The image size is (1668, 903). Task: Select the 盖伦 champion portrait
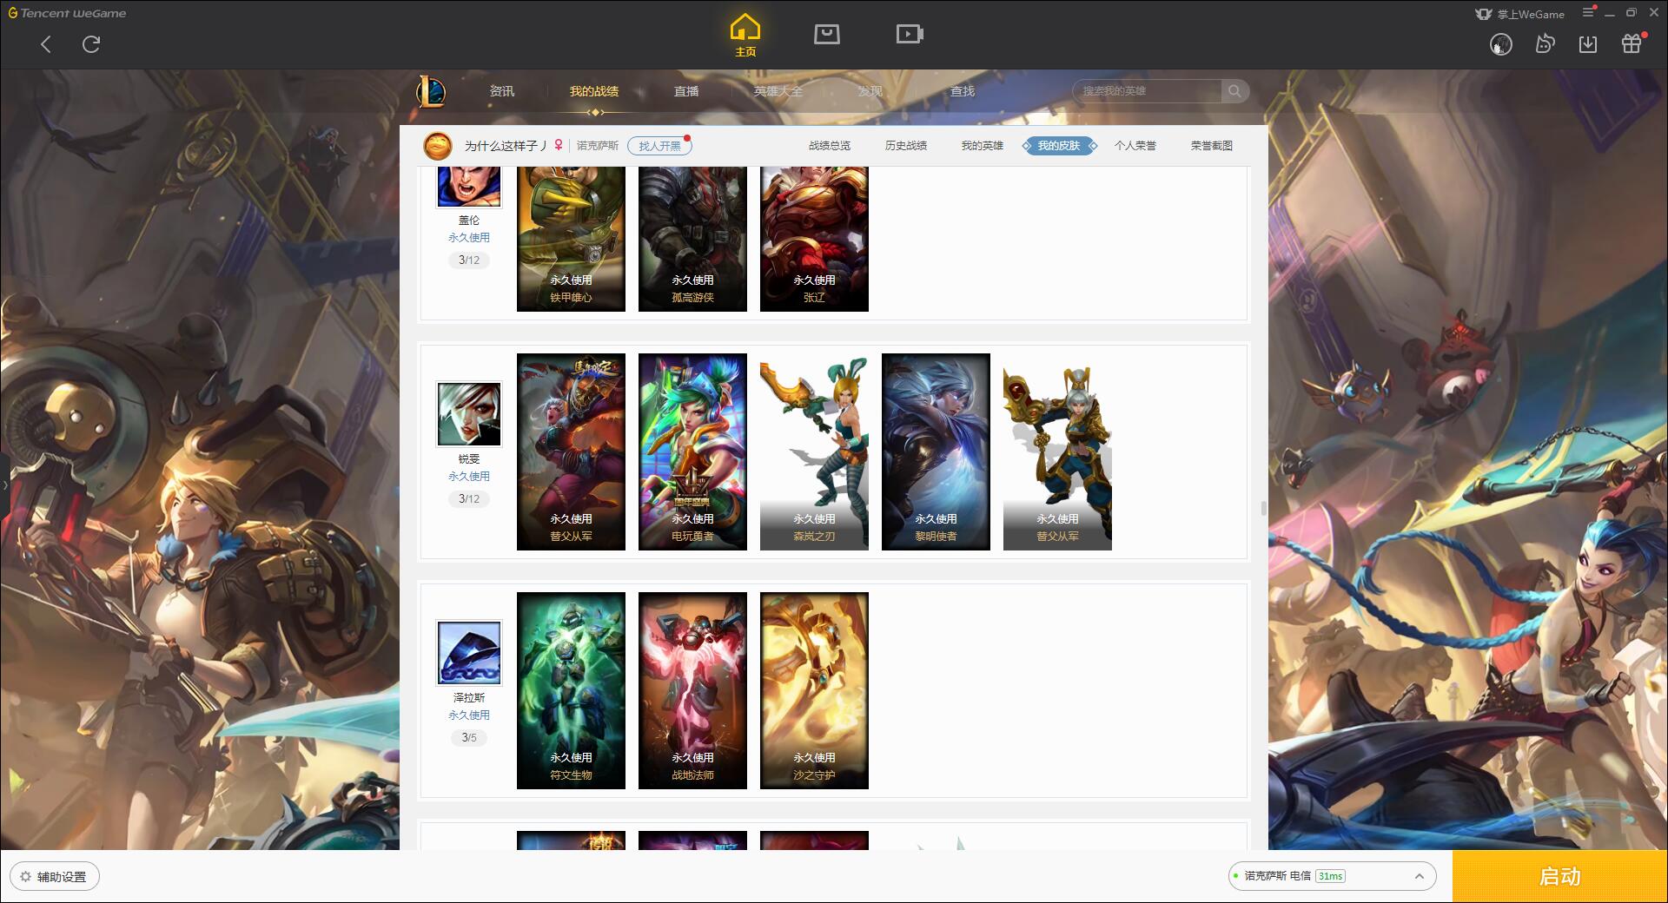468,186
